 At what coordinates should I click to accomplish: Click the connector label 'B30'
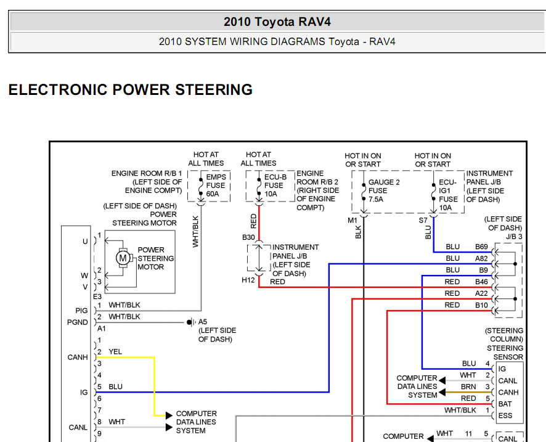click(248, 237)
